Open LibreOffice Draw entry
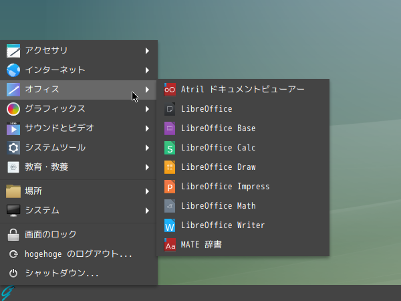This screenshot has height=301, width=401. 243,167
